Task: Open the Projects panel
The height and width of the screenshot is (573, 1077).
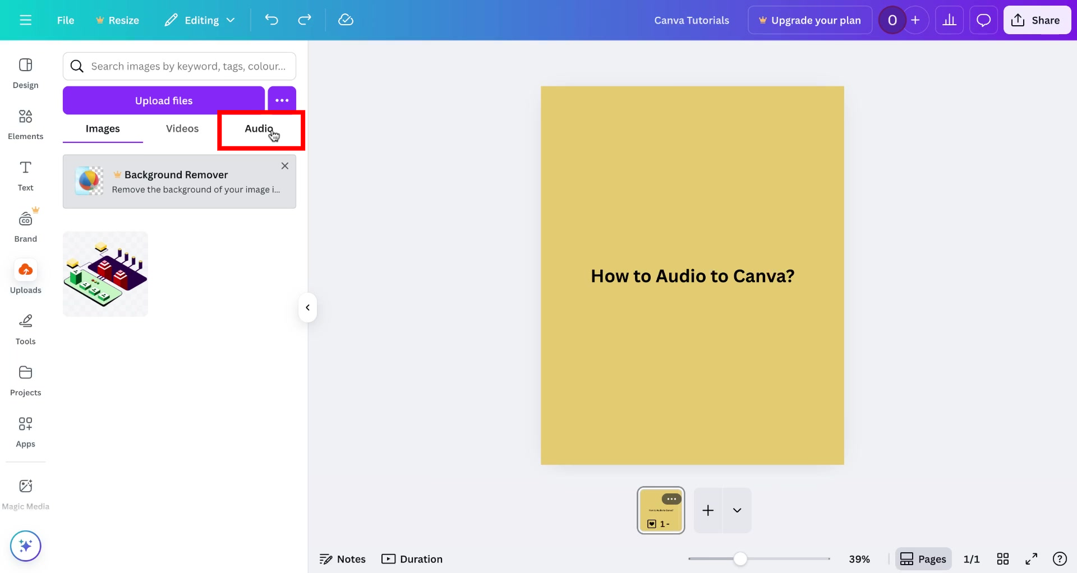Action: 25,379
